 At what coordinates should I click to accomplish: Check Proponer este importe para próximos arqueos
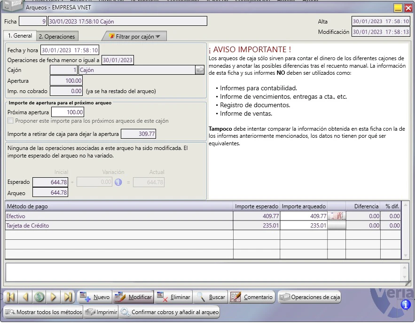[10, 121]
